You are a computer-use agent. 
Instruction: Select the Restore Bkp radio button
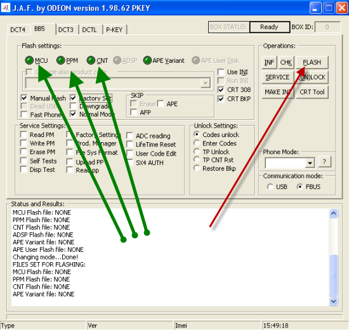click(x=197, y=168)
